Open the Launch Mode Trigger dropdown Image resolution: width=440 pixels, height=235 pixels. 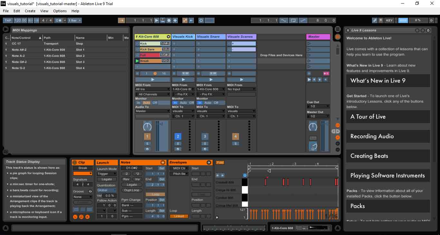click(107, 174)
